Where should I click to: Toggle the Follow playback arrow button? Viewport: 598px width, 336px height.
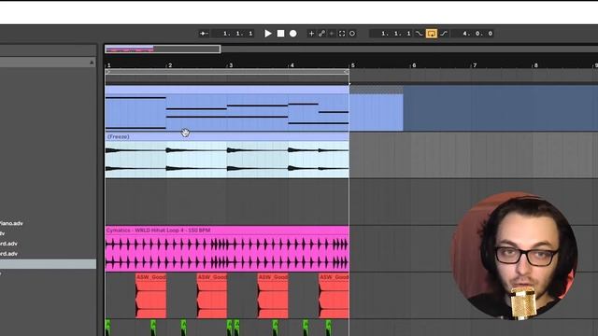click(204, 34)
